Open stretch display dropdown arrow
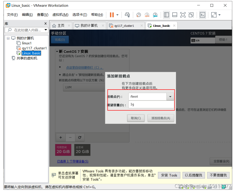235x191 pixels. 219,15
